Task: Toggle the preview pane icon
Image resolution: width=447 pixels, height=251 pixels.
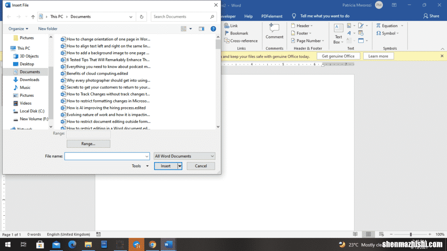Action: pyautogui.click(x=202, y=29)
